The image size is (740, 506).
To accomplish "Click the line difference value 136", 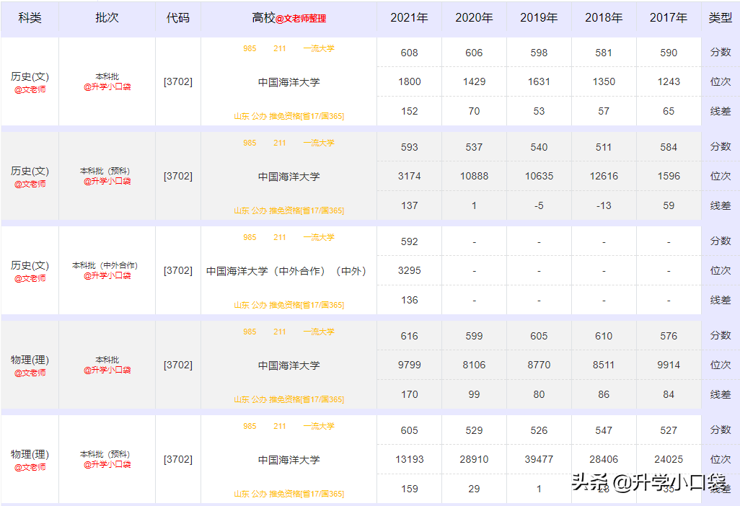I will point(409,300).
